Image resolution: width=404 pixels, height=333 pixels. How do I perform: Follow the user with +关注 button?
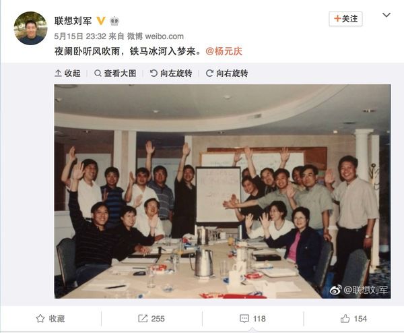coord(345,19)
